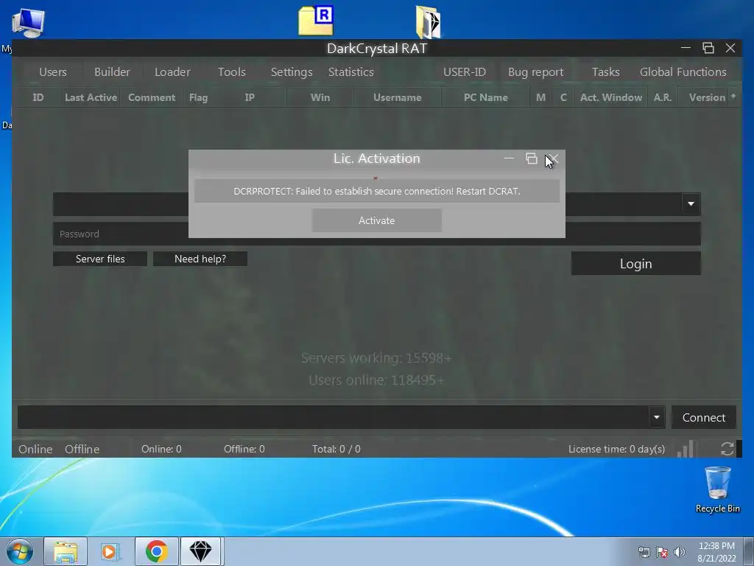Click the Connect button
Image resolution: width=754 pixels, height=566 pixels.
[x=703, y=417]
